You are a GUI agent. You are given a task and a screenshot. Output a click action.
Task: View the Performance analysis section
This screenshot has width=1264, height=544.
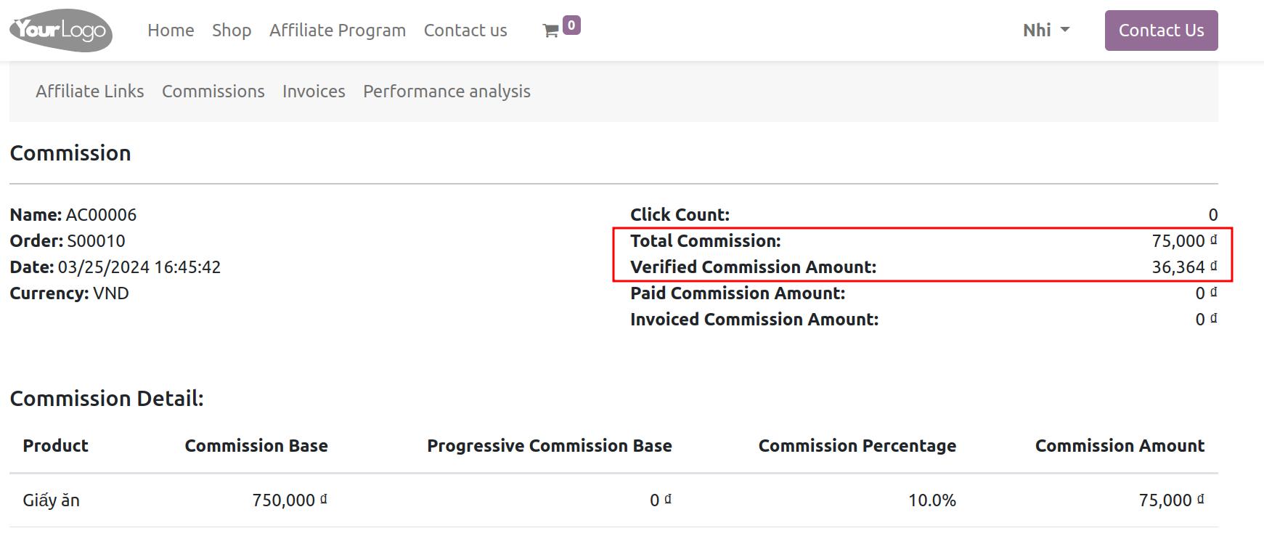446,92
